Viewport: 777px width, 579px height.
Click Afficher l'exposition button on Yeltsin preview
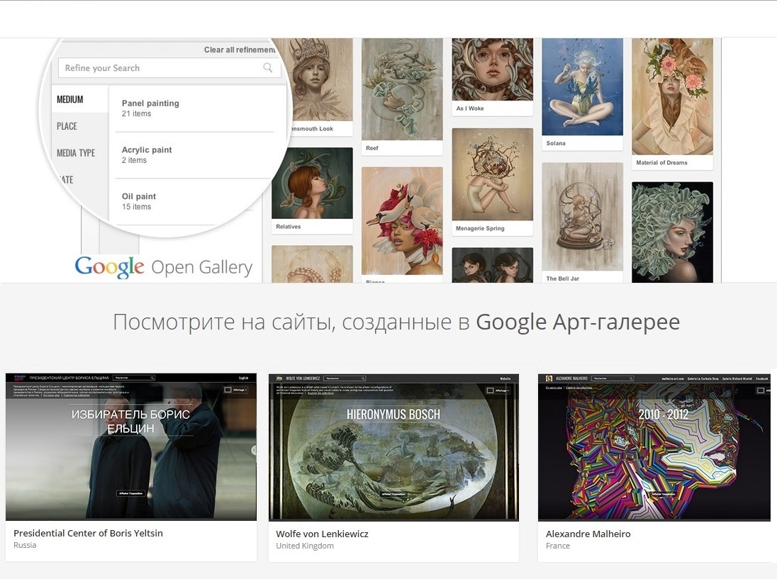point(131,493)
